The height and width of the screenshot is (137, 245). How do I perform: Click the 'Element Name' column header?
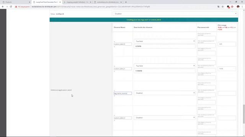(119, 27)
